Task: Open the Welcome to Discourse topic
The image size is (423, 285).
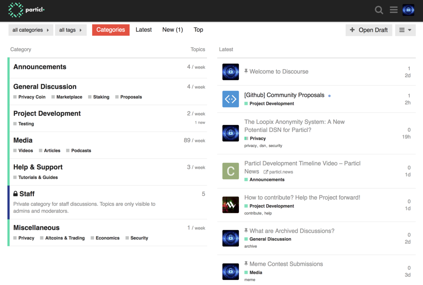Action: [x=279, y=71]
